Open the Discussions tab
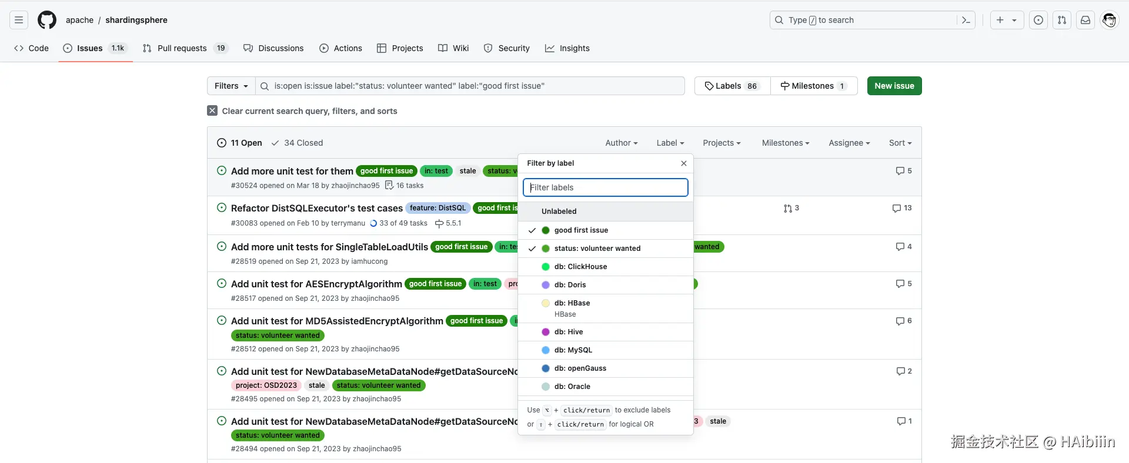 (273, 48)
